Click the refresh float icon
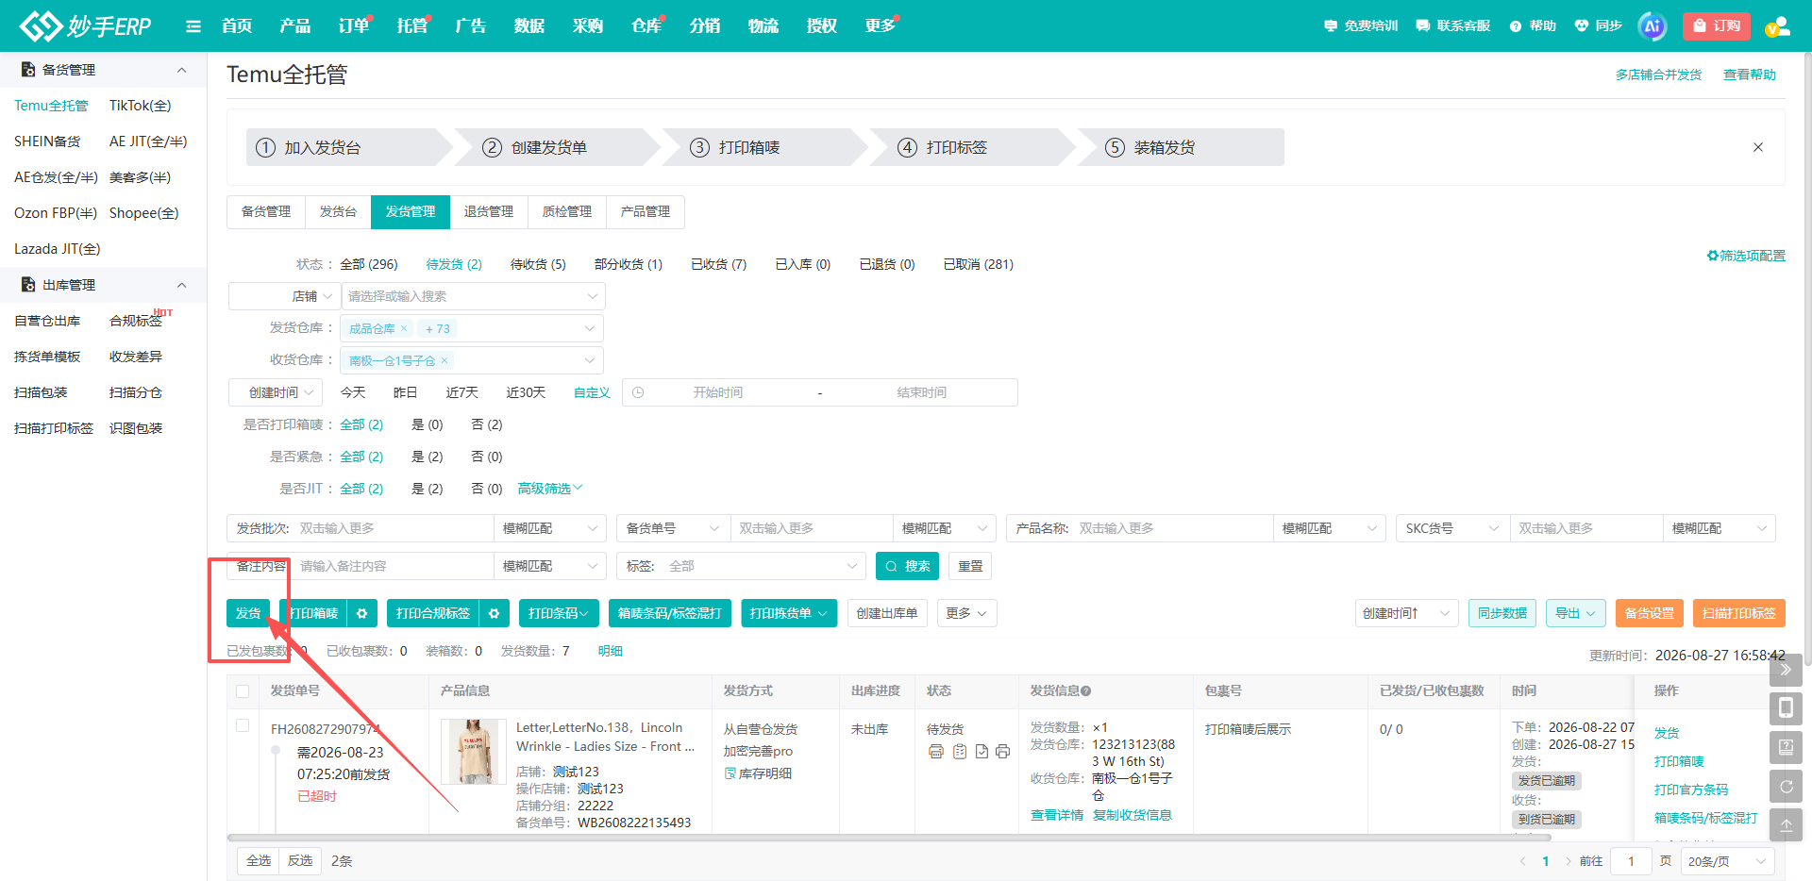This screenshot has width=1812, height=881. (x=1786, y=786)
